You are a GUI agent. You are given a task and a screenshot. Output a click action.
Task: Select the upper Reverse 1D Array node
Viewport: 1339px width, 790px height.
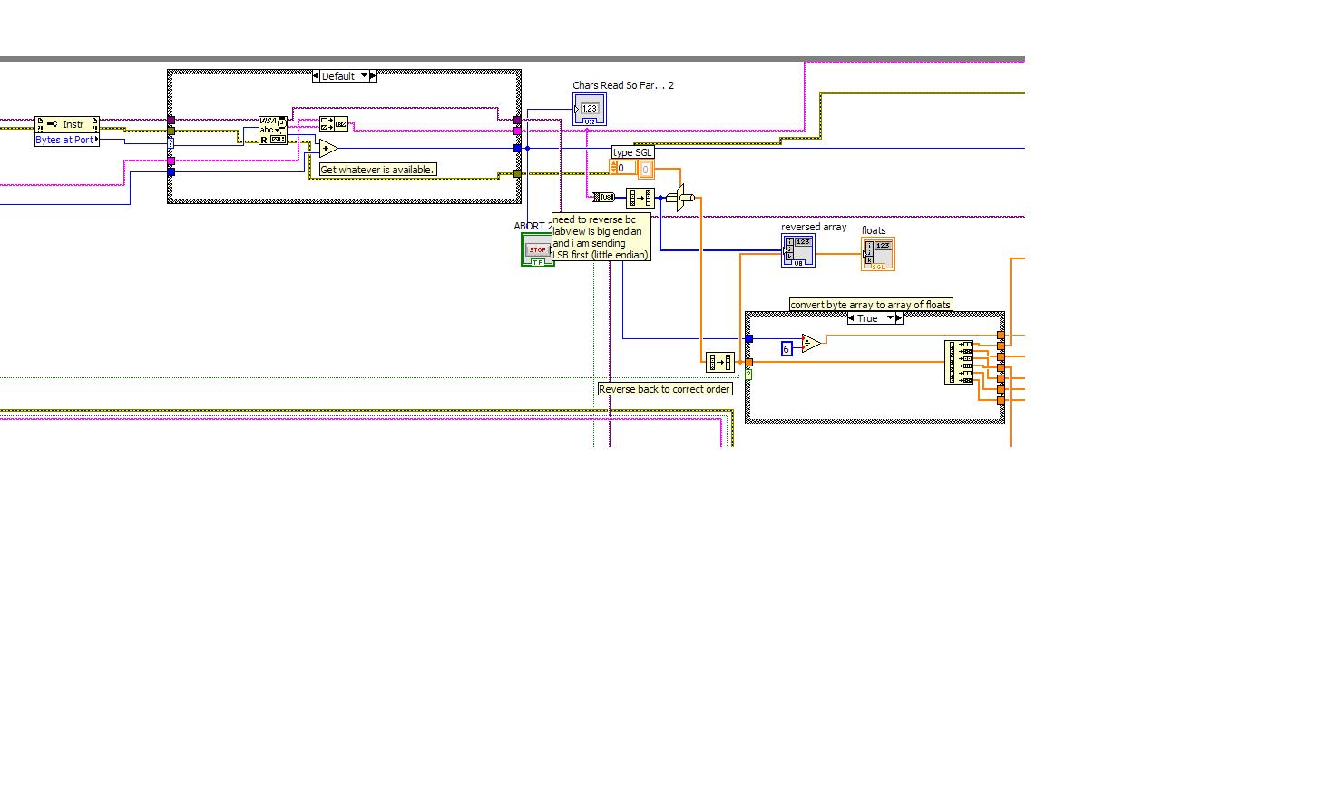pos(640,198)
